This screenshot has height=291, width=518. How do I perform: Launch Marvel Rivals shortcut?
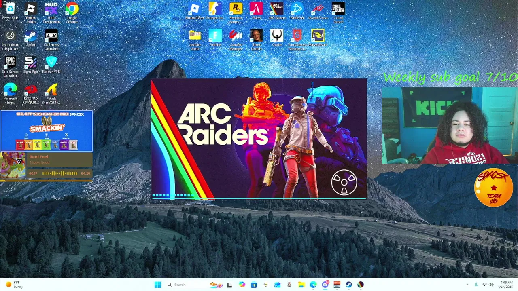[x=318, y=38]
